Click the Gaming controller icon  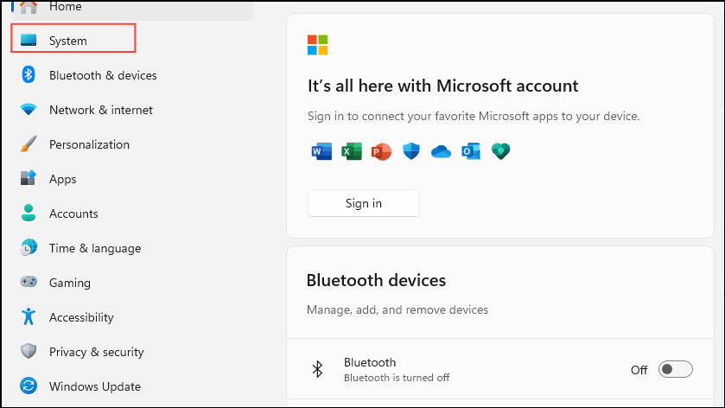29,281
